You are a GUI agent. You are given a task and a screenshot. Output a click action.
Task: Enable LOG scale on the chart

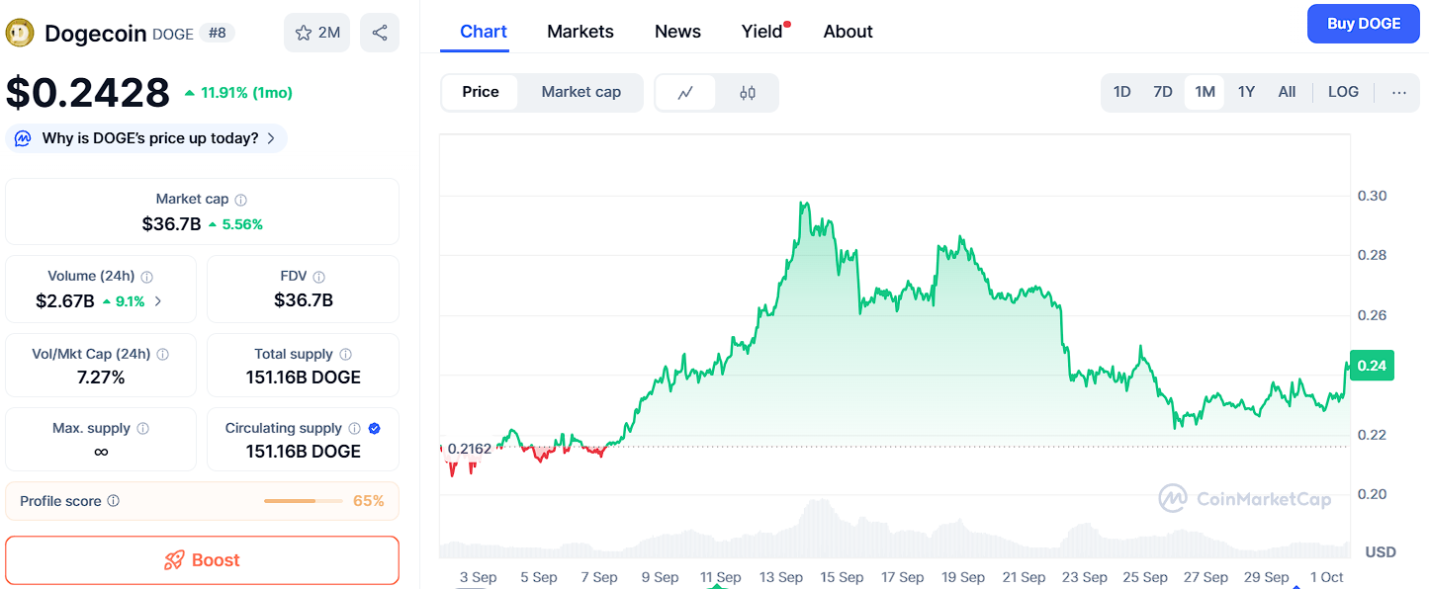click(x=1343, y=92)
